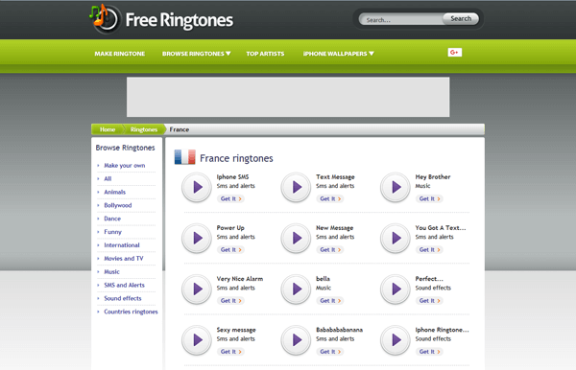The width and height of the screenshot is (576, 370).
Task: Click the France flag icon
Action: (x=184, y=157)
